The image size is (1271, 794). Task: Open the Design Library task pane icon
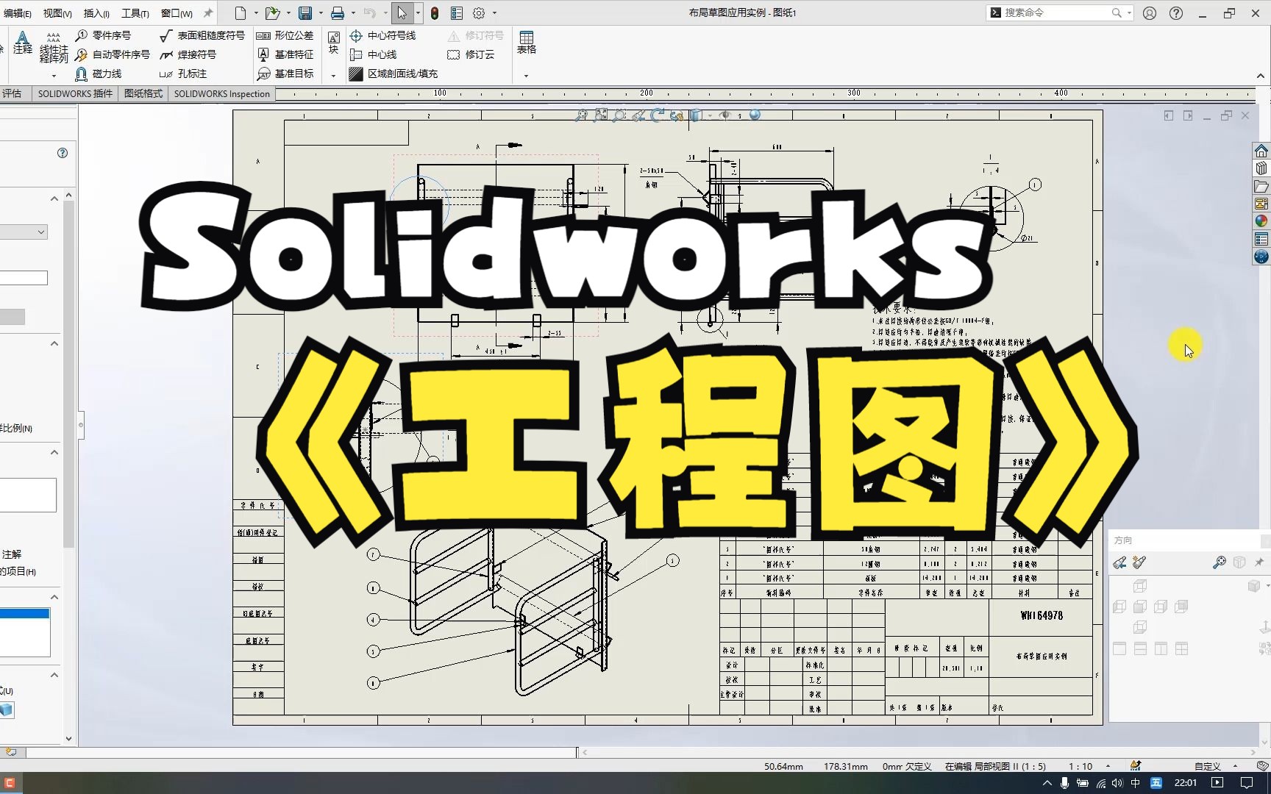click(1261, 168)
